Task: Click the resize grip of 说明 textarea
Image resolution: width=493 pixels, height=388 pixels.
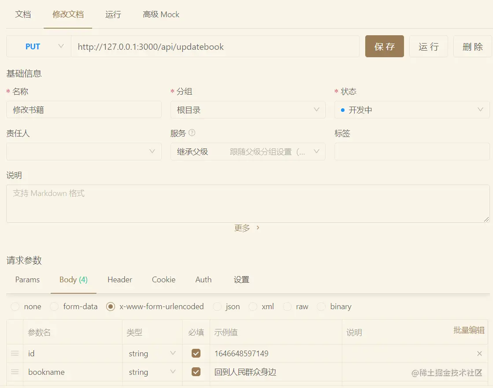Action: (486, 219)
